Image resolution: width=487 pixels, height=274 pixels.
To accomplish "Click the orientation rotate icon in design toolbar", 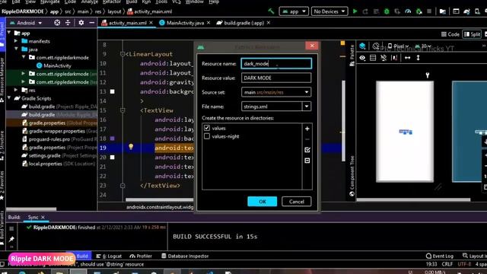I will [x=376, y=46].
